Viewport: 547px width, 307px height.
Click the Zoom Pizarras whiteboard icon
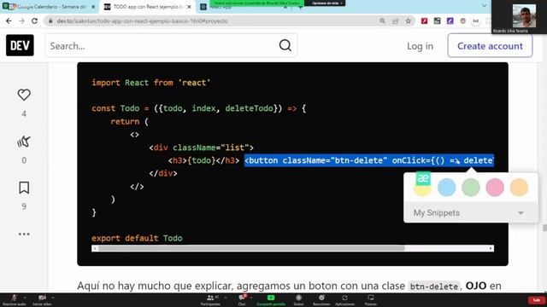370,299
